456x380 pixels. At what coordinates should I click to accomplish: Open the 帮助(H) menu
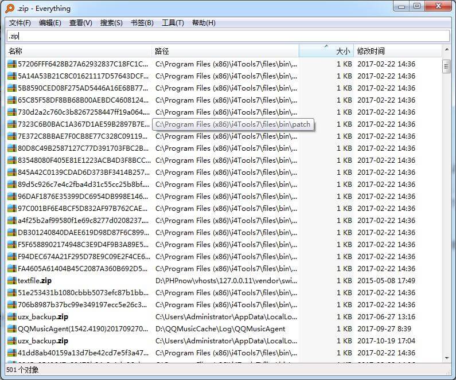point(204,23)
